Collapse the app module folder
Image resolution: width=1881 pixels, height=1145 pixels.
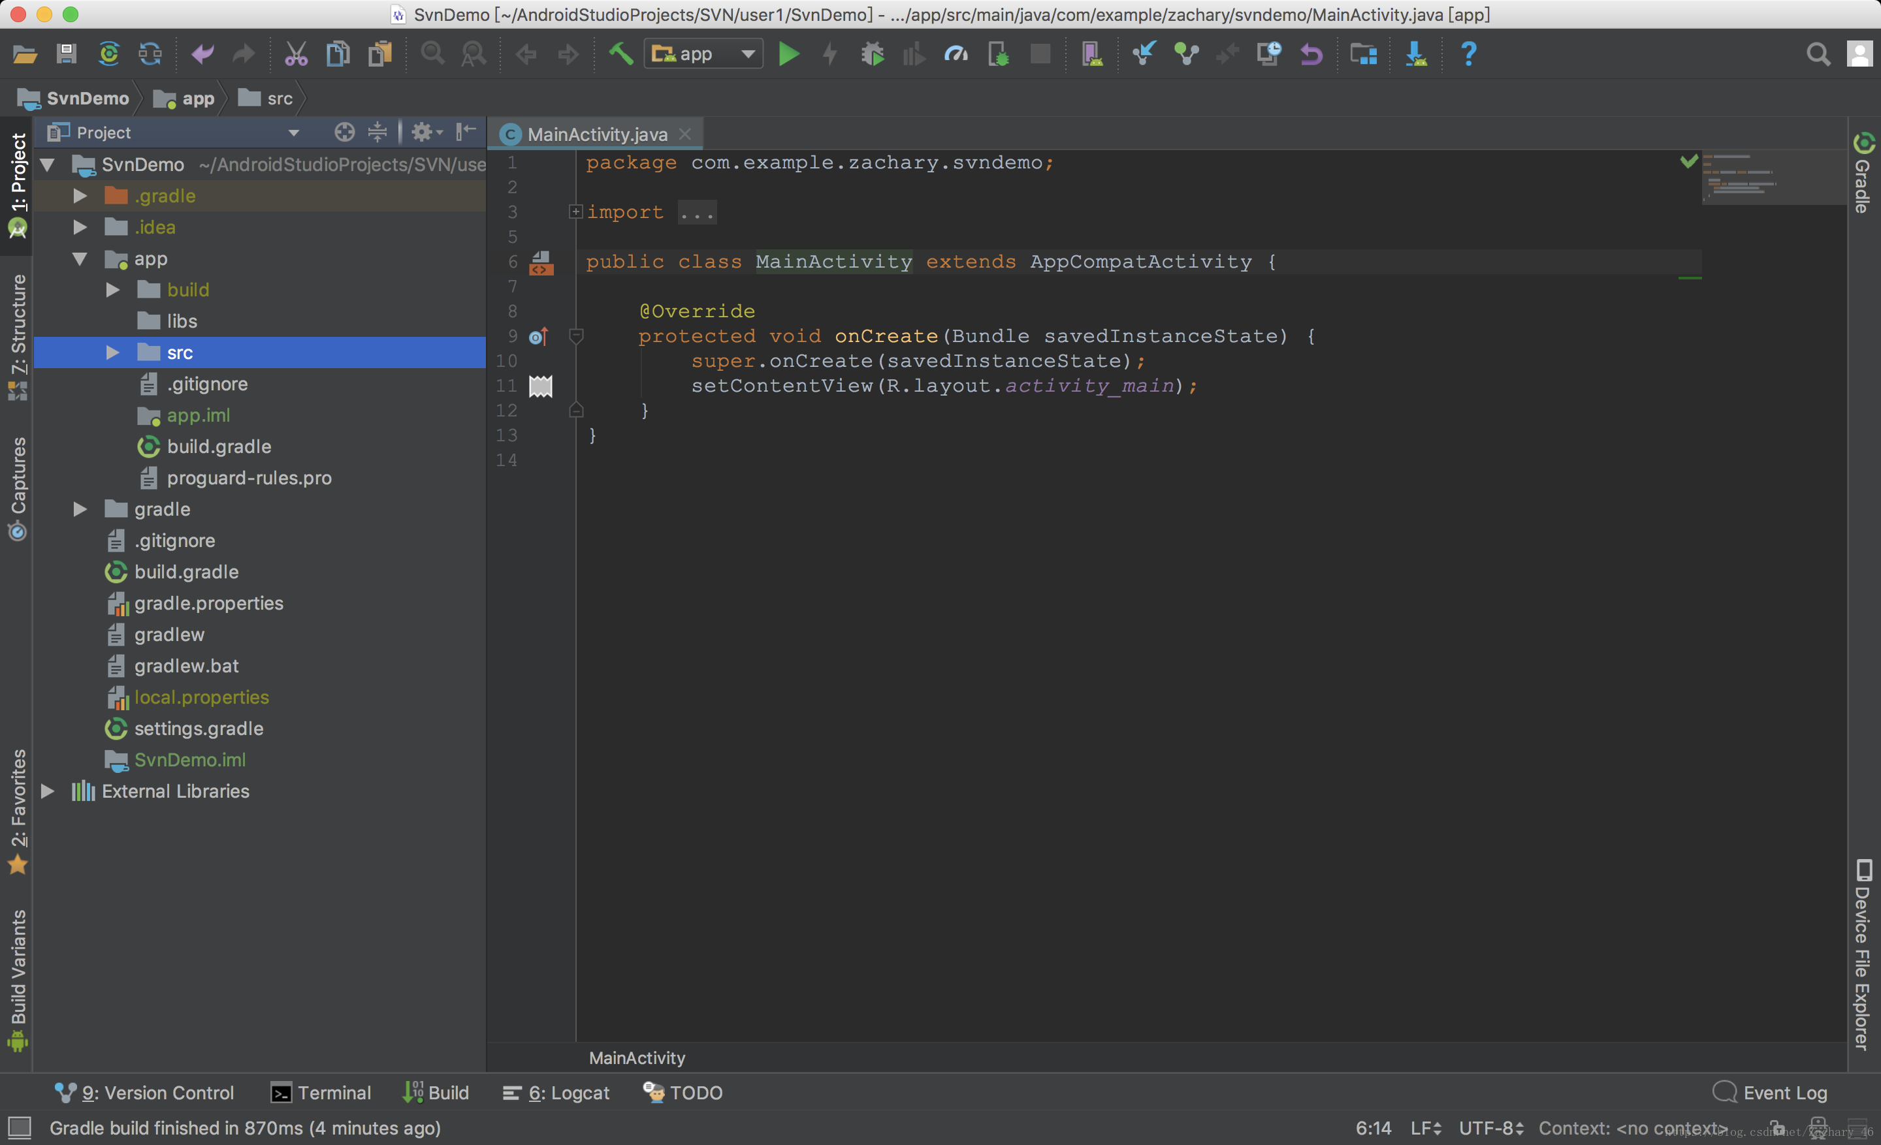(x=80, y=259)
